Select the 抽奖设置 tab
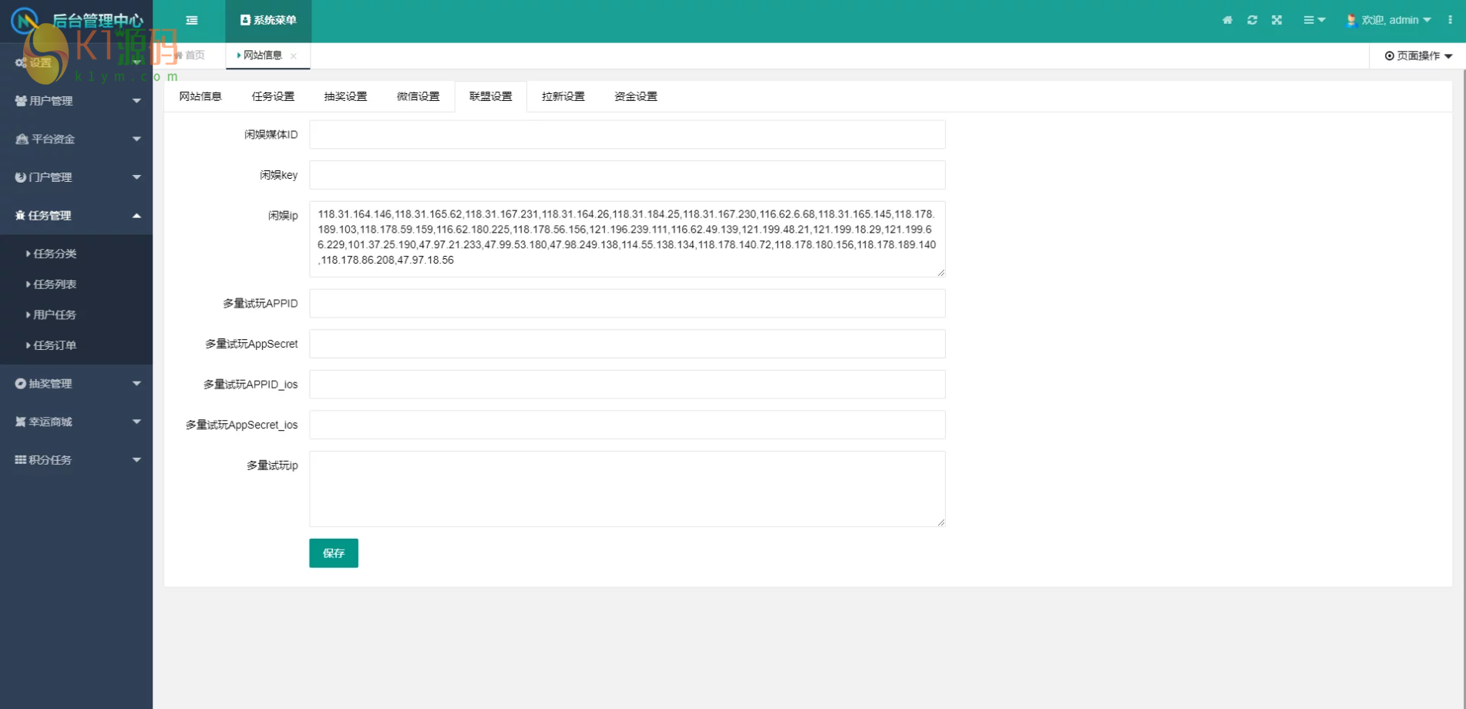 (345, 96)
